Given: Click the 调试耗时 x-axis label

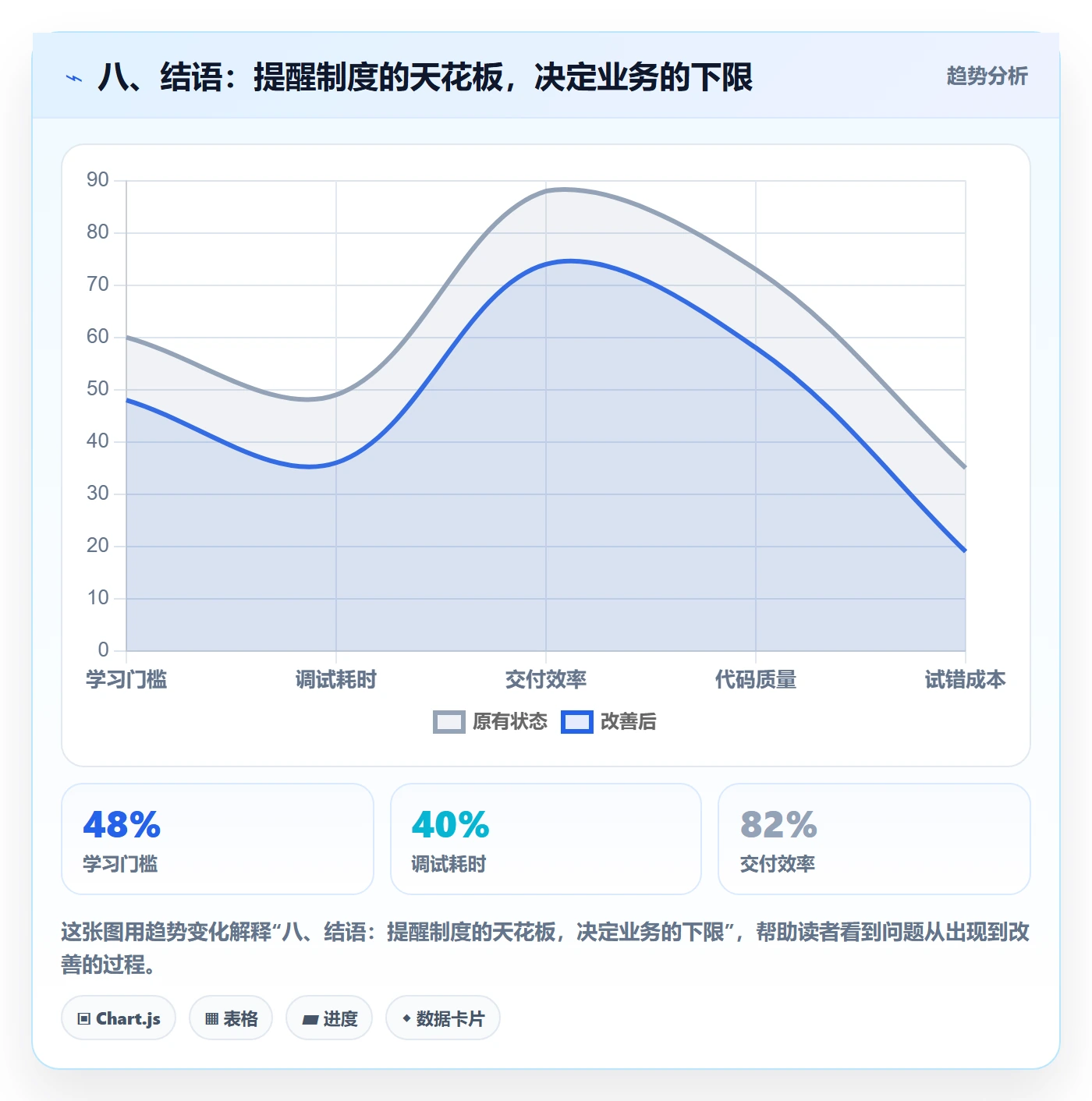Looking at the screenshot, I should coord(336,680).
